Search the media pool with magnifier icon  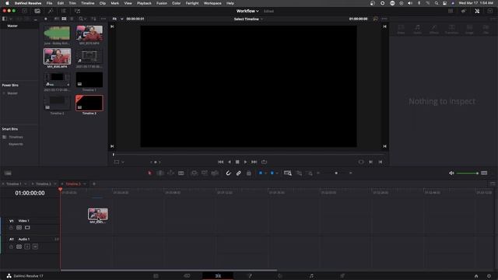(x=81, y=19)
